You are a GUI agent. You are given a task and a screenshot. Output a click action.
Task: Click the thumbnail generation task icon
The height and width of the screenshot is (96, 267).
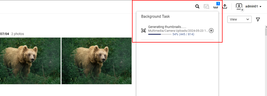click(x=143, y=31)
